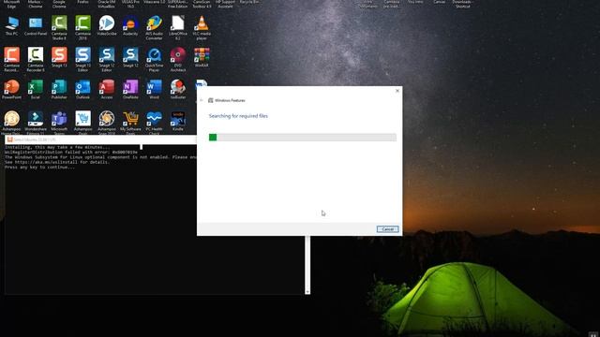Open the Ashampoo Snap 2018 shortcut
This screenshot has height=337, width=600.
106,123
